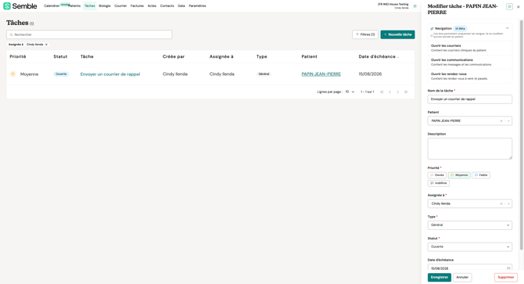Open the Calendrier menu
The height and width of the screenshot is (284, 524).
tap(52, 6)
